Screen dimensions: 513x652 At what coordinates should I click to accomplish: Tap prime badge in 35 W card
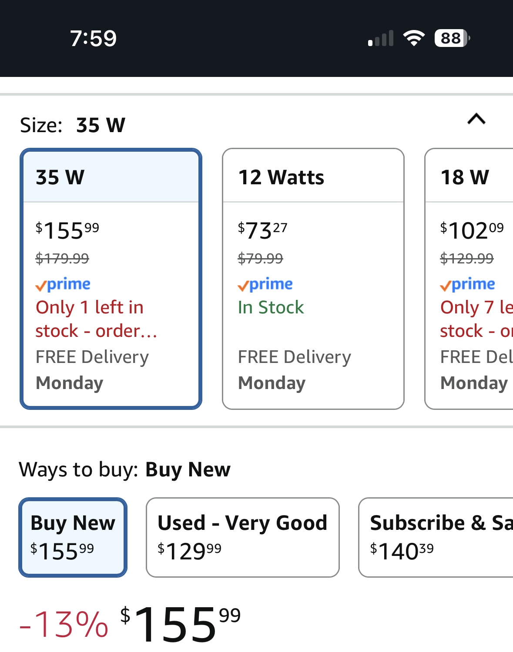click(x=63, y=284)
